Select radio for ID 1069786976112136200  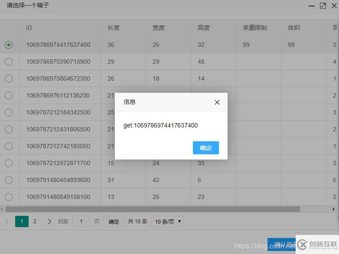point(9,95)
